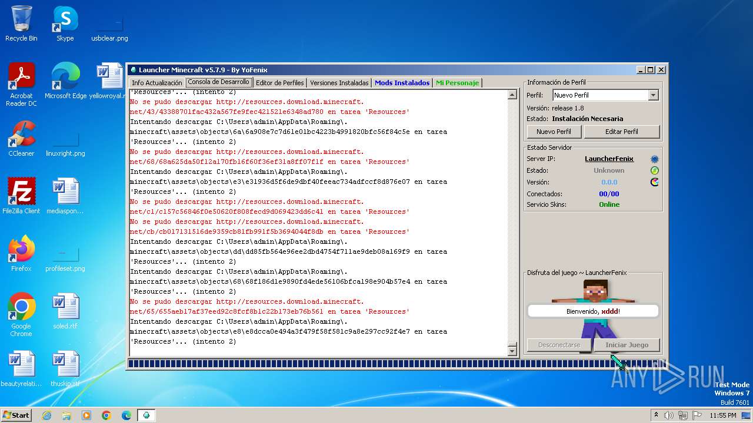
Task: Open the FileZilla Client shortcut
Action: point(21,196)
